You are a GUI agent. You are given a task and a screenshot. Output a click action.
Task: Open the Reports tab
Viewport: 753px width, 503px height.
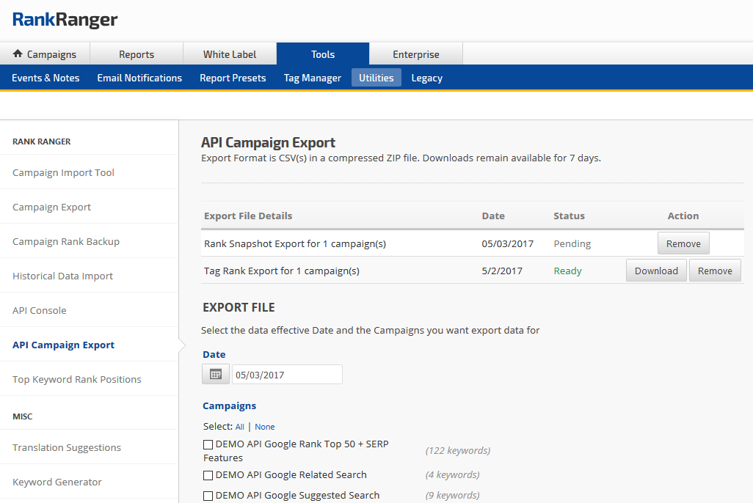click(137, 54)
